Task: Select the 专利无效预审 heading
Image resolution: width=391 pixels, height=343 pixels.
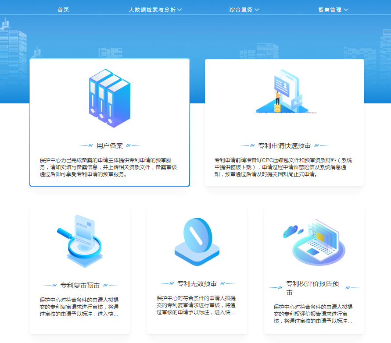Action: 197,283
